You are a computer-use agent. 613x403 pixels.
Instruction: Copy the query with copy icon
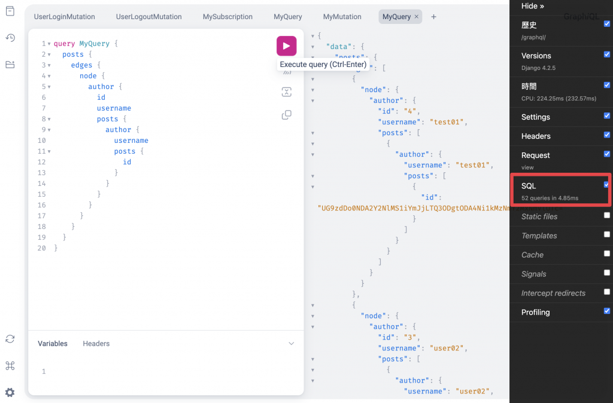coord(287,115)
